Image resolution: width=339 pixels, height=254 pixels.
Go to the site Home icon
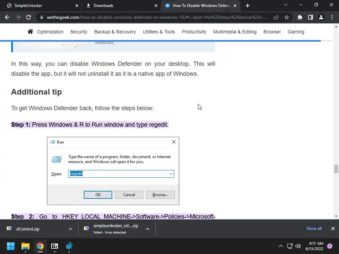point(30,31)
